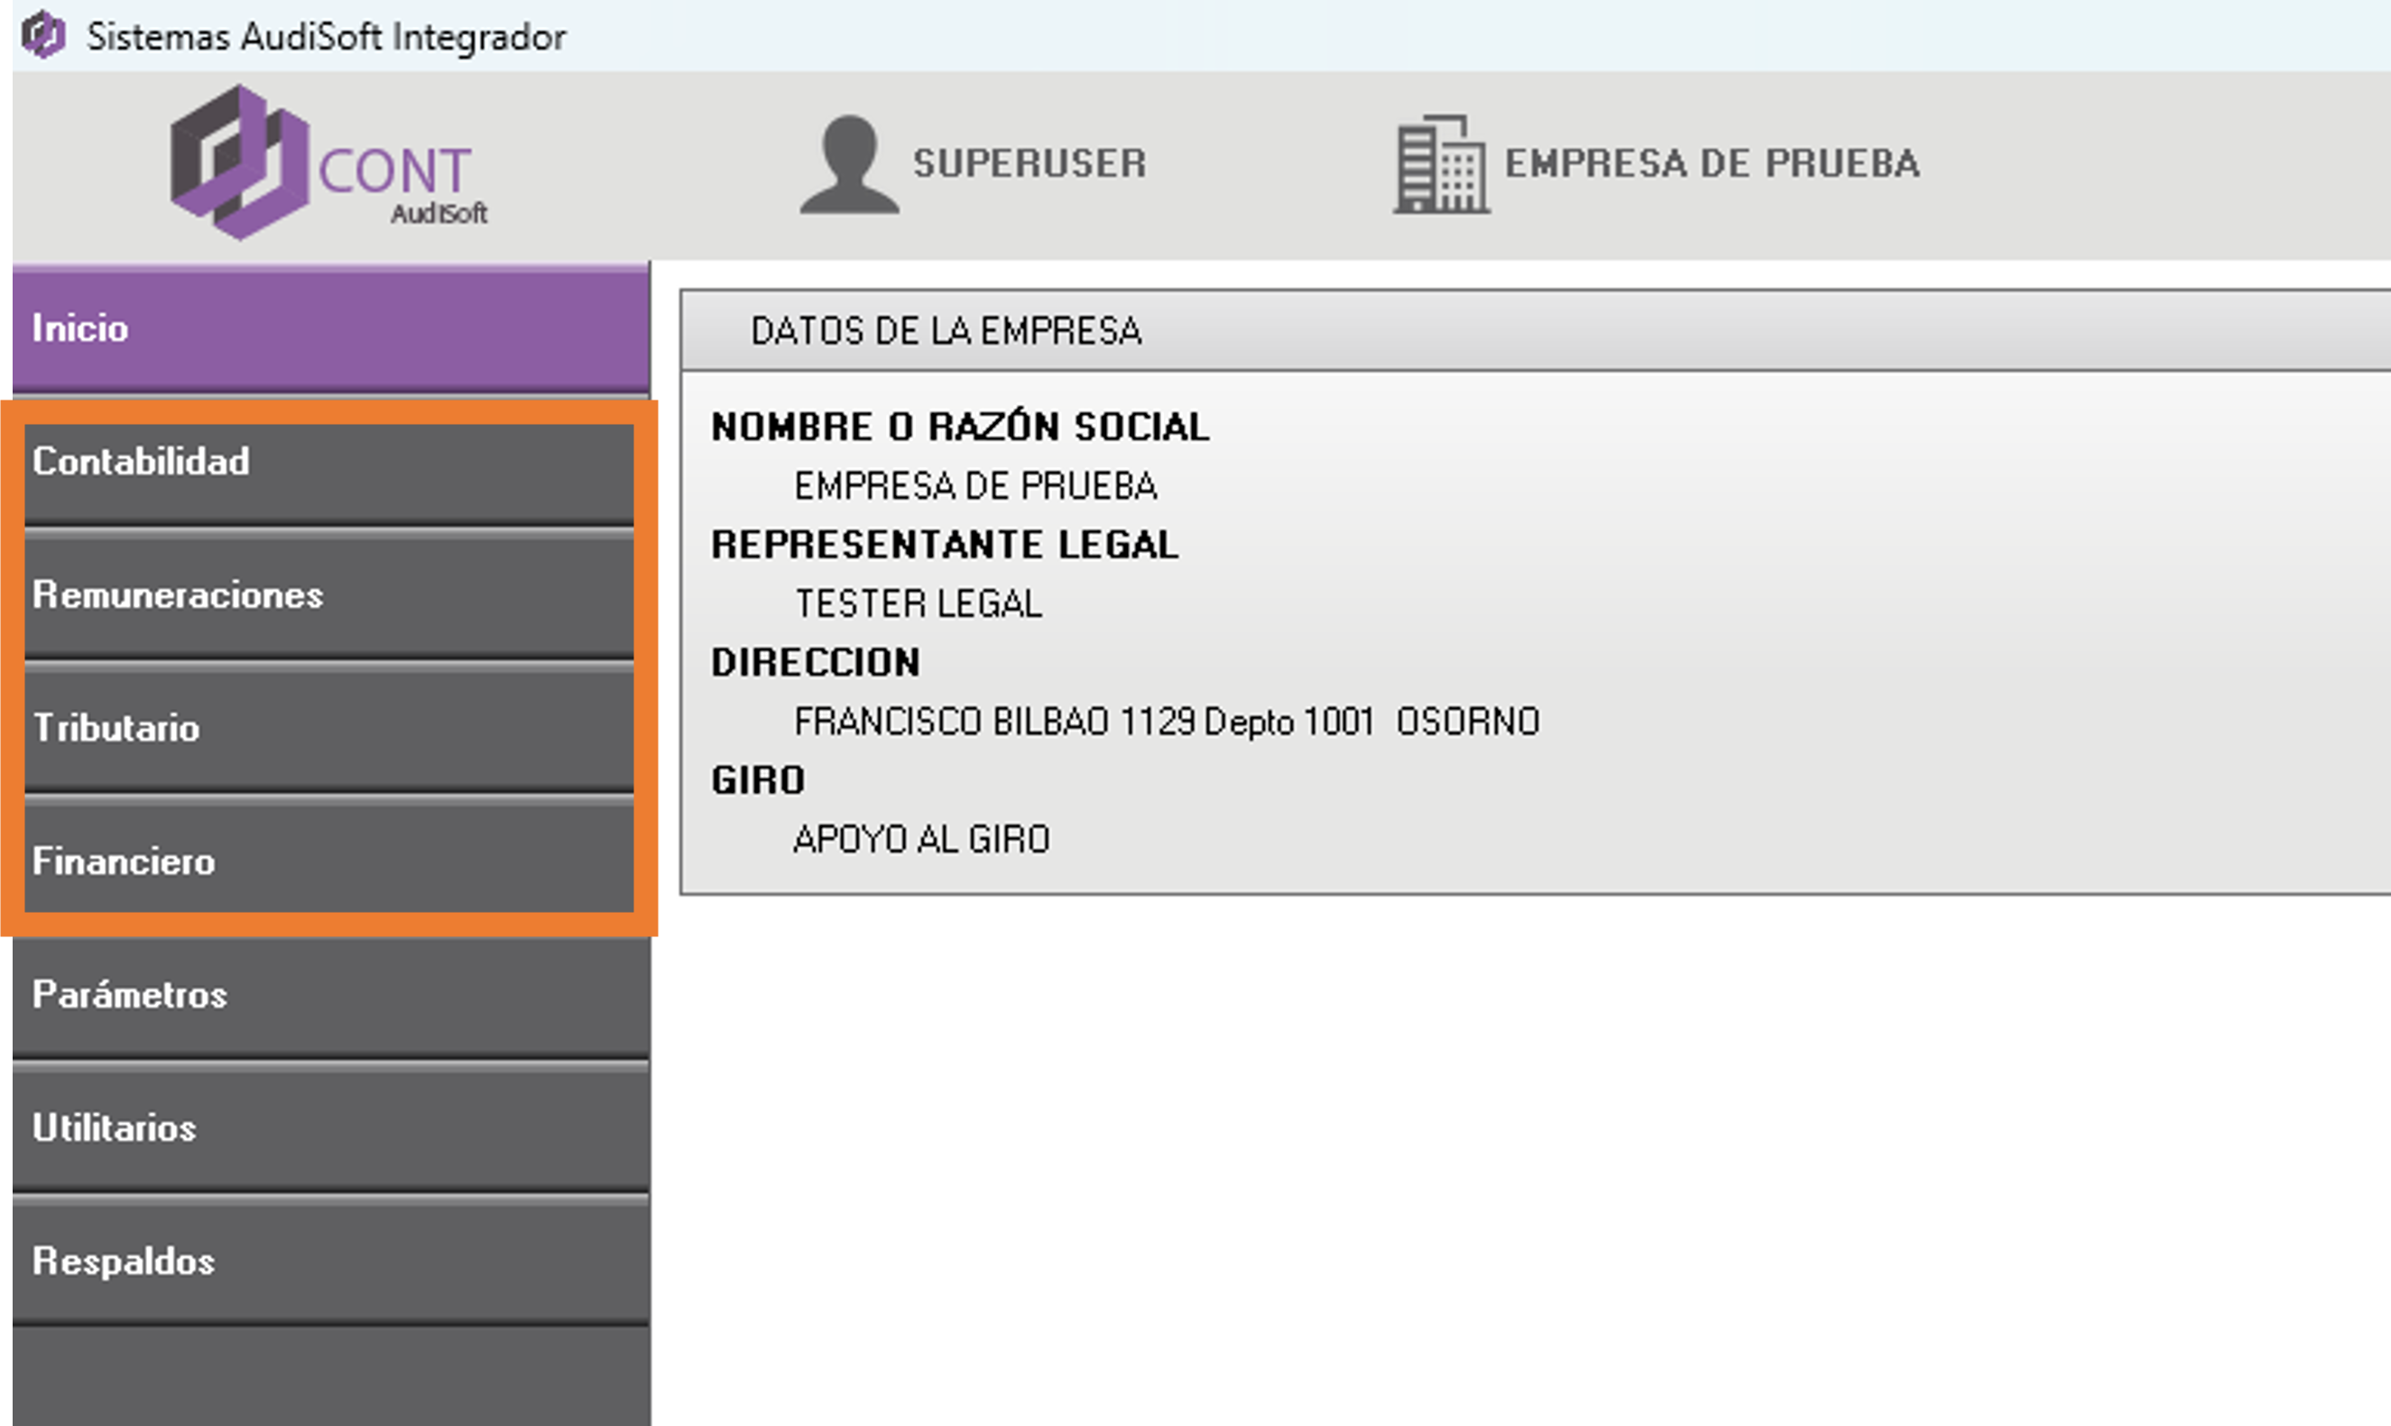Click the AudiSoft title bar icon
The width and height of the screenshot is (2391, 1426).
tap(43, 36)
